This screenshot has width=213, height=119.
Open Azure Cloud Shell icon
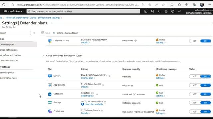(x=146, y=11)
